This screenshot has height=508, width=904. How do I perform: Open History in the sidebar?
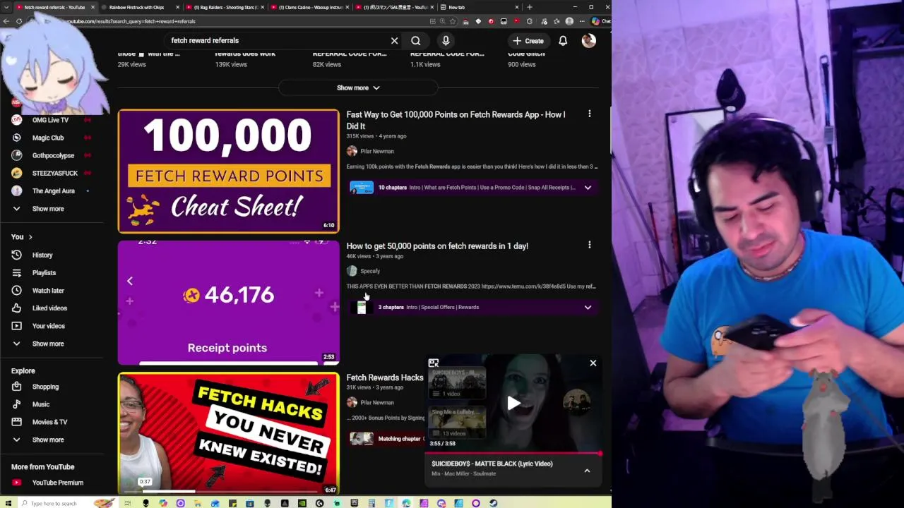tap(42, 255)
